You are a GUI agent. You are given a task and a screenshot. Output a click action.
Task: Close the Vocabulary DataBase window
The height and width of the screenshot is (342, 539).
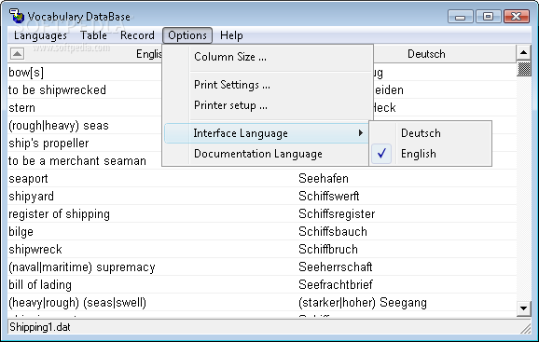516,17
